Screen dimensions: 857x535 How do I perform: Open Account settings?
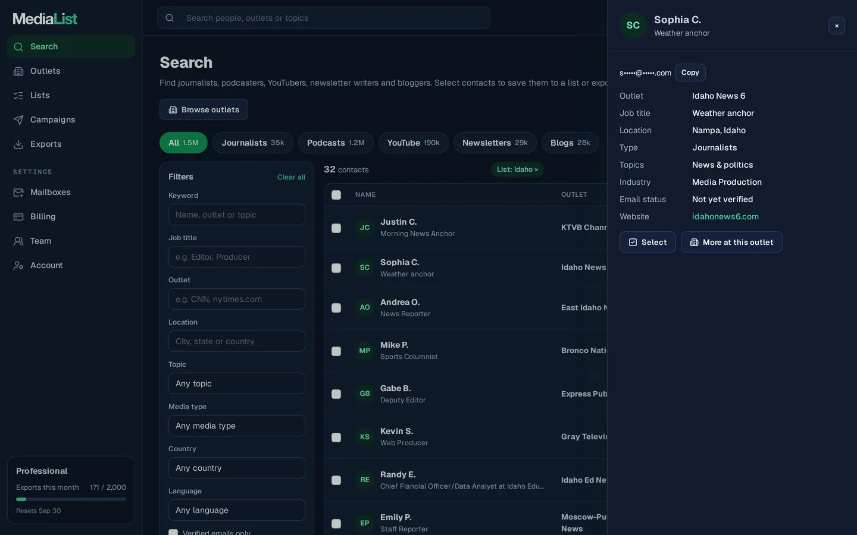tap(71, 265)
